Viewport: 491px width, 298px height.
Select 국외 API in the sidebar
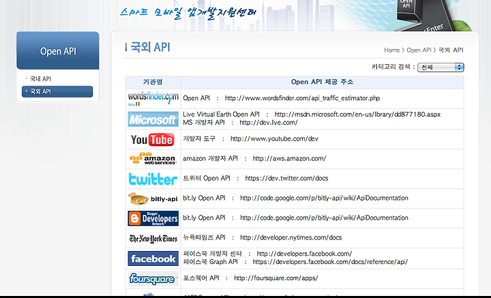tap(57, 91)
